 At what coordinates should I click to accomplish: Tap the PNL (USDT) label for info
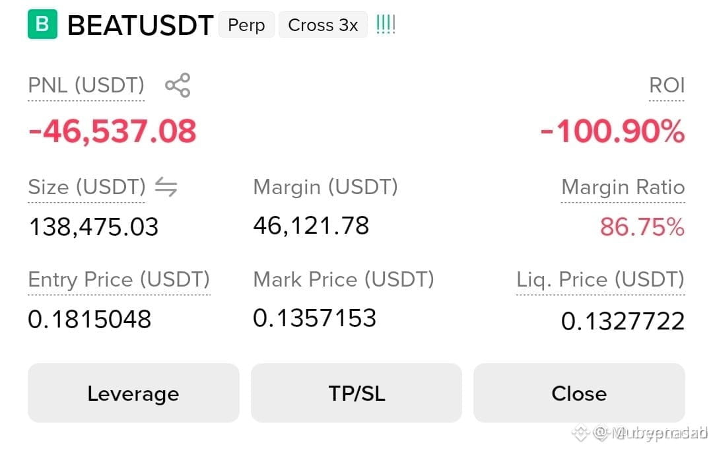[x=86, y=86]
